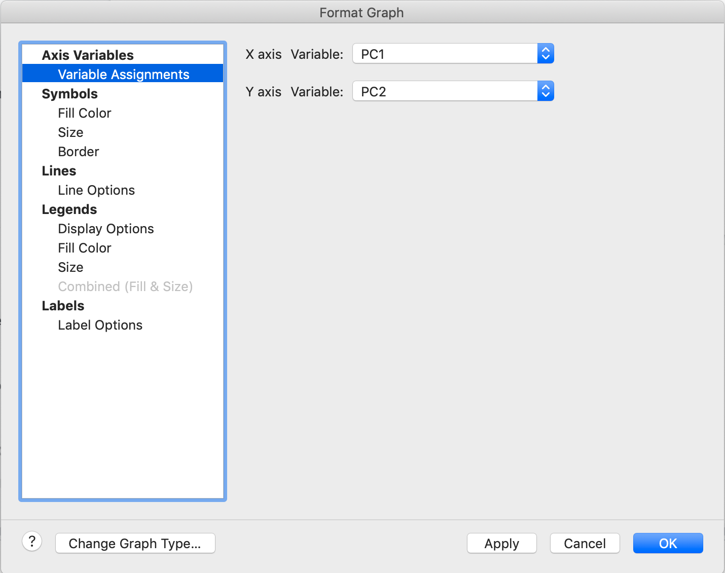Open the PC2 Y axis variable dropdown
The image size is (725, 573).
click(x=446, y=91)
